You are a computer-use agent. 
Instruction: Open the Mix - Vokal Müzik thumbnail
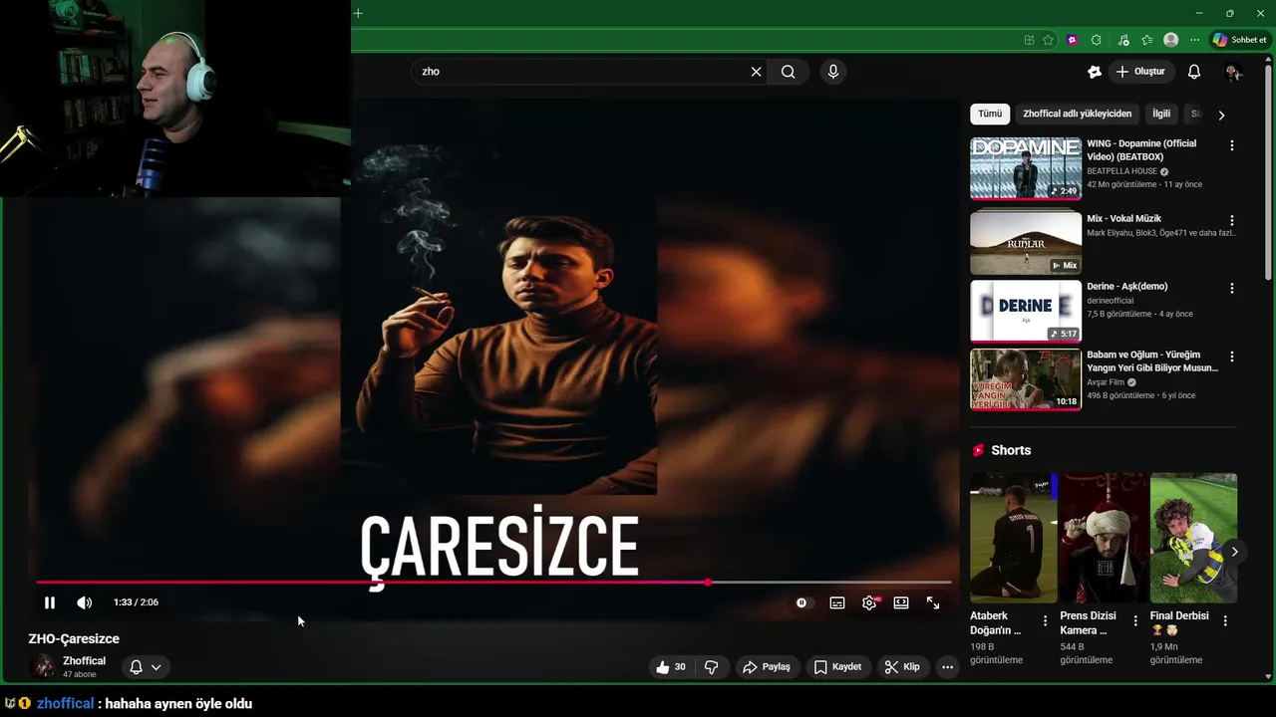point(1026,242)
